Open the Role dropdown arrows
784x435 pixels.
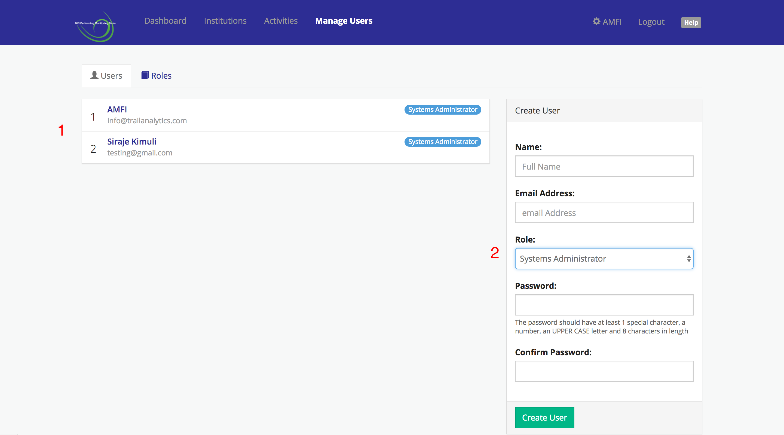coord(688,259)
